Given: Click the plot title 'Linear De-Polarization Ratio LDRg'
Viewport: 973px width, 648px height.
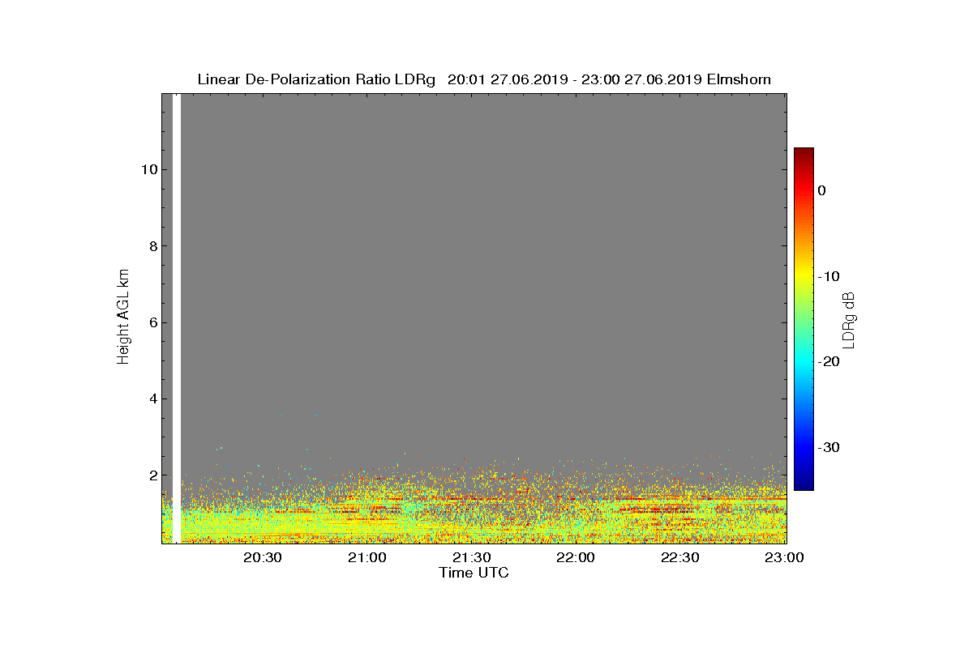Looking at the screenshot, I should pyautogui.click(x=317, y=79).
